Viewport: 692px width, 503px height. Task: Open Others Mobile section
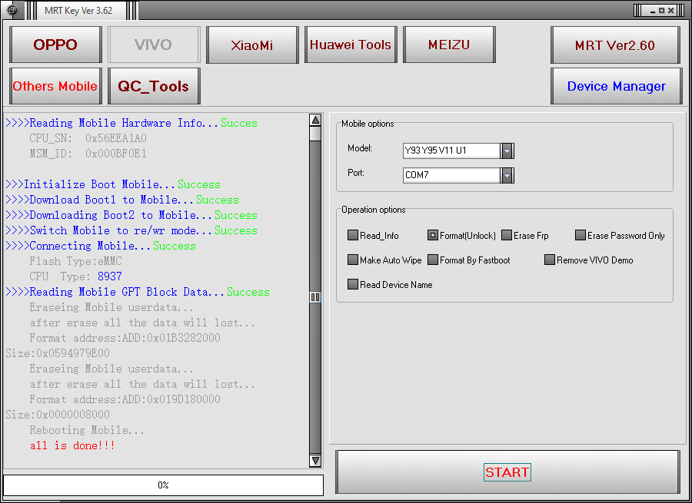(x=55, y=86)
